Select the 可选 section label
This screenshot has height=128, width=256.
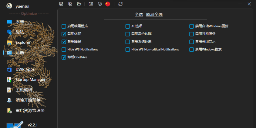20,53
